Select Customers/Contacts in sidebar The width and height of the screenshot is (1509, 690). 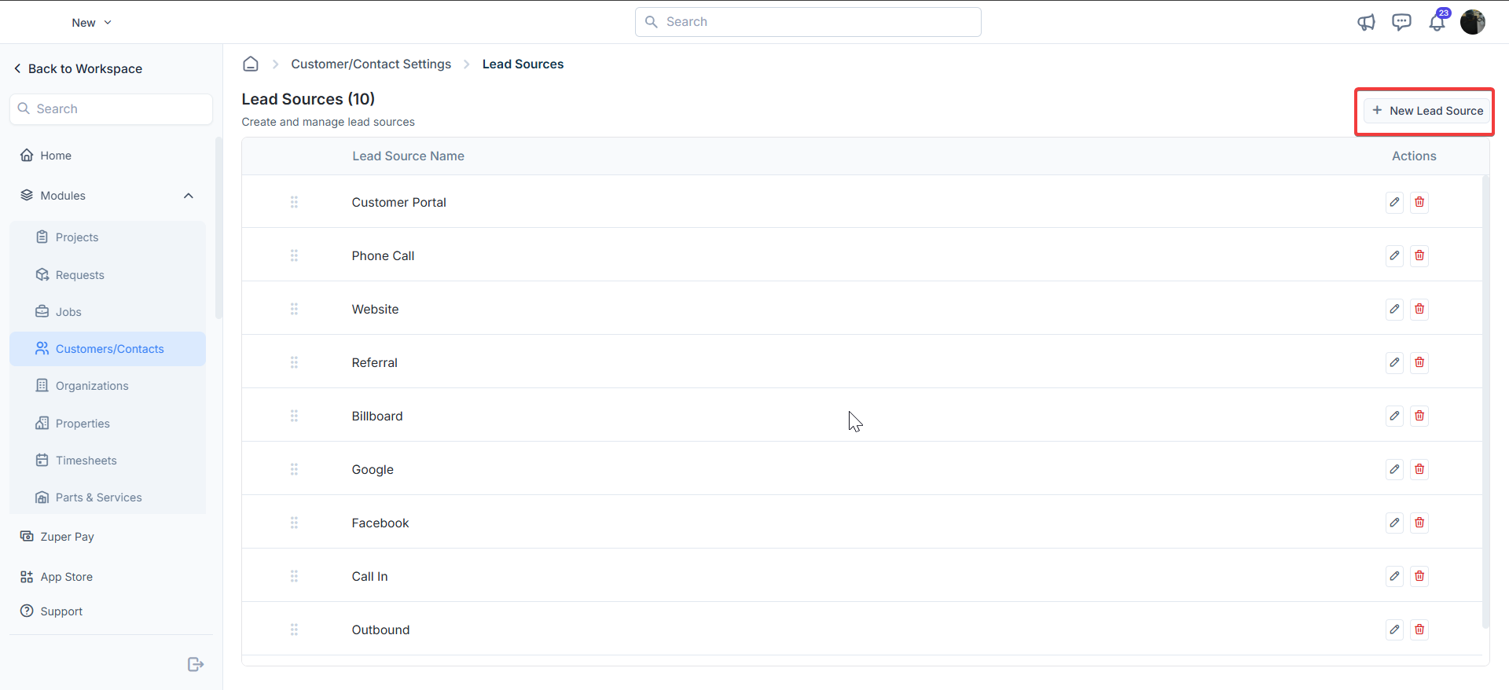click(108, 349)
